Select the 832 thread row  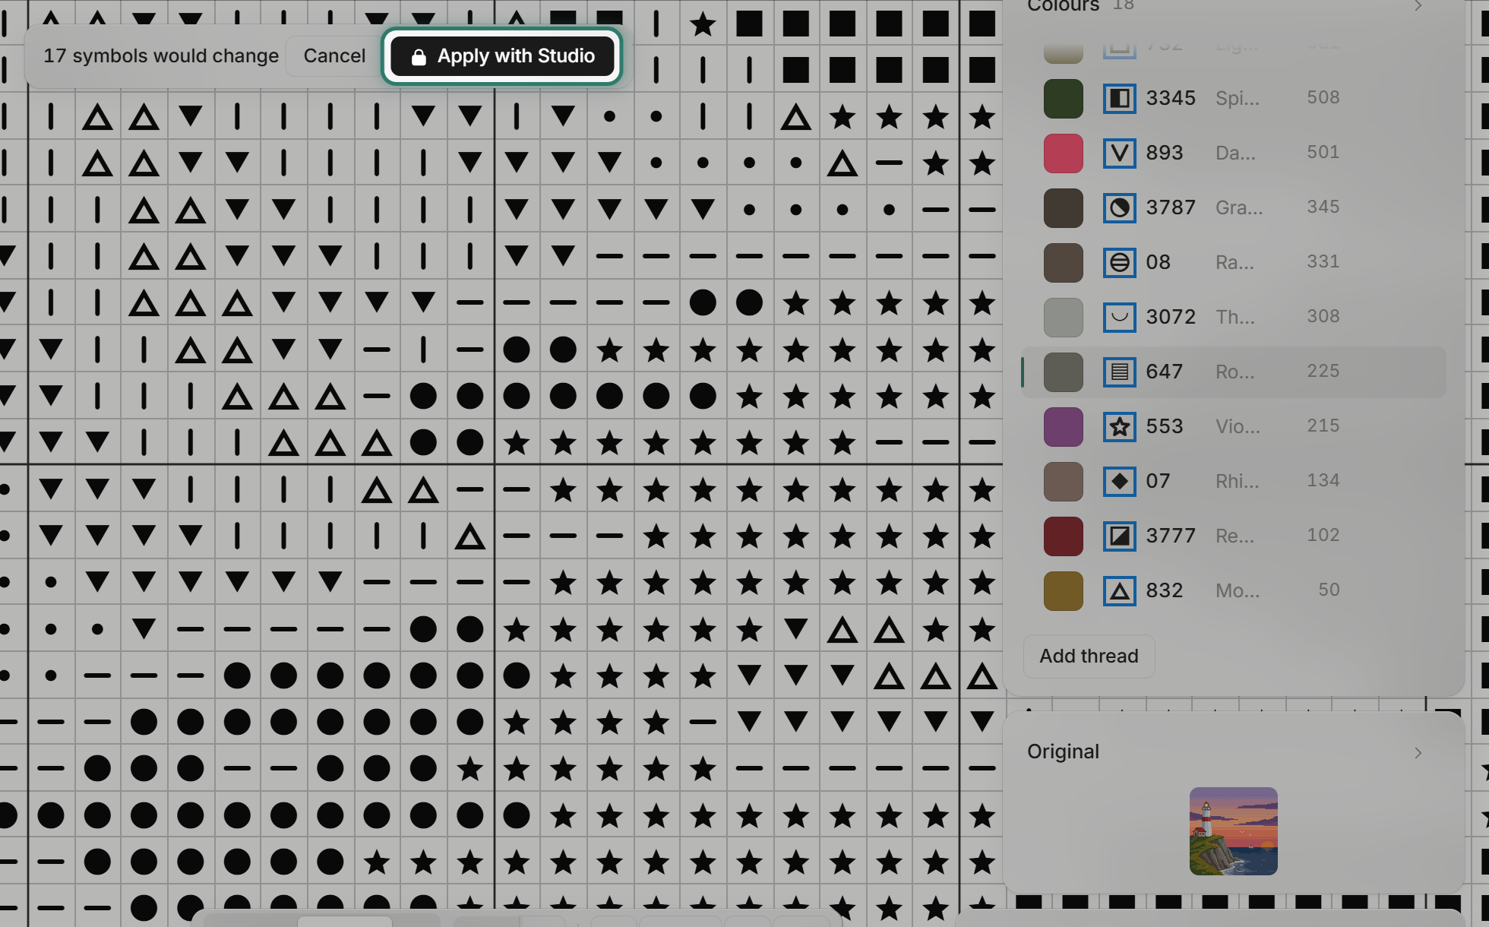pos(1234,590)
